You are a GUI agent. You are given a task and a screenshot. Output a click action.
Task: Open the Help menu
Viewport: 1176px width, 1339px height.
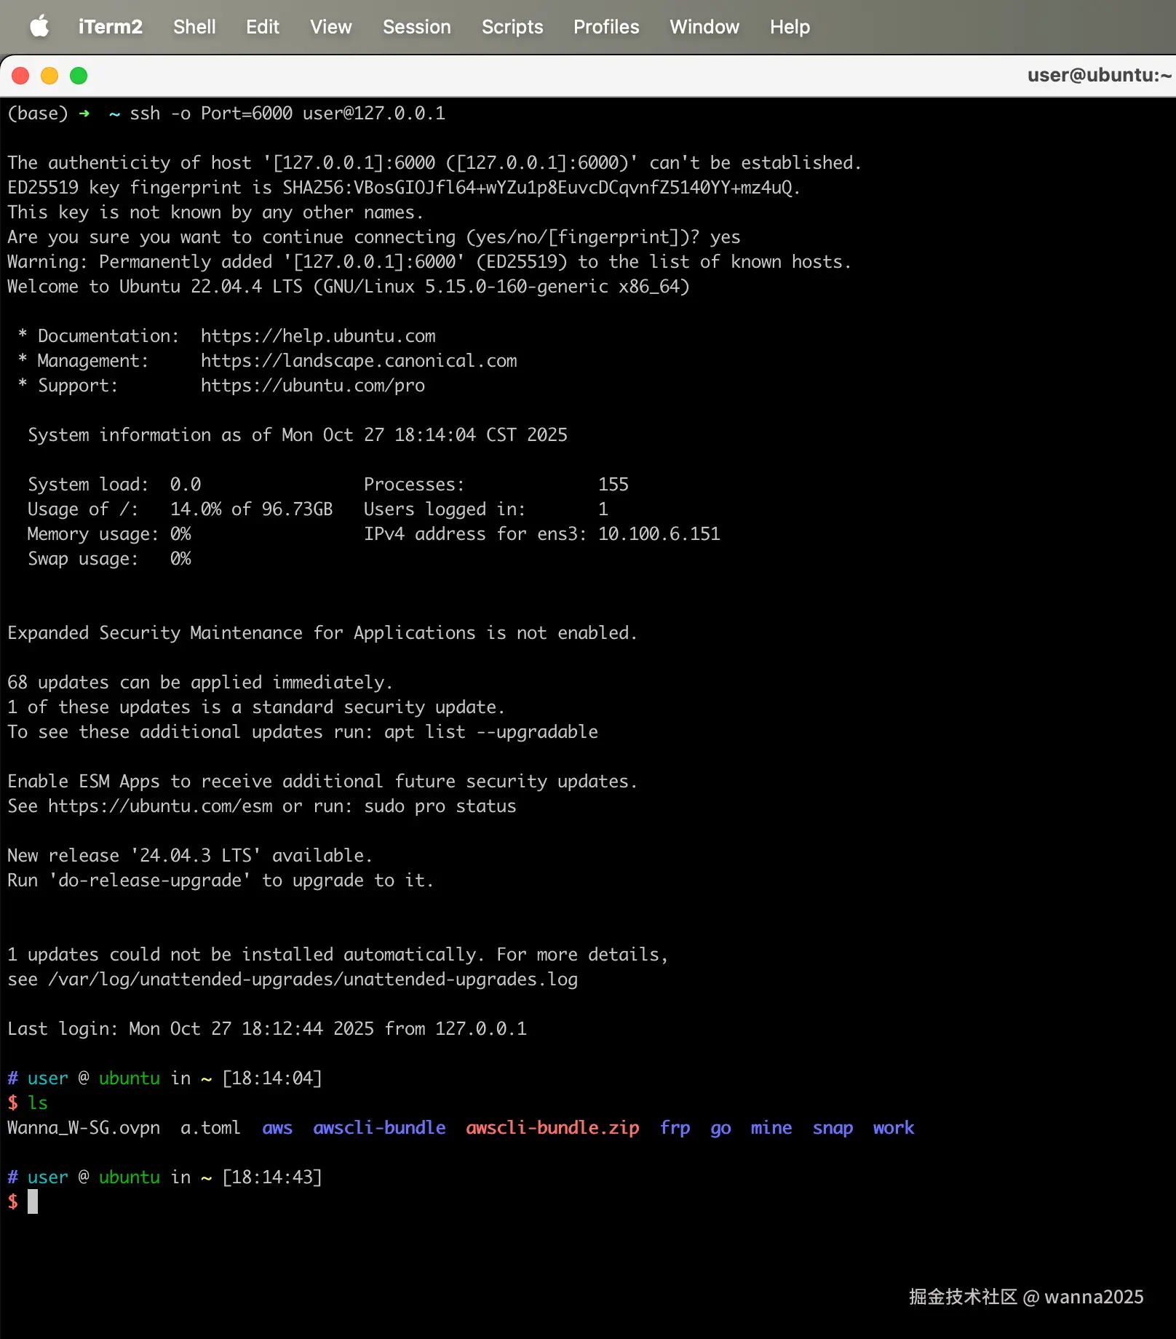click(790, 27)
